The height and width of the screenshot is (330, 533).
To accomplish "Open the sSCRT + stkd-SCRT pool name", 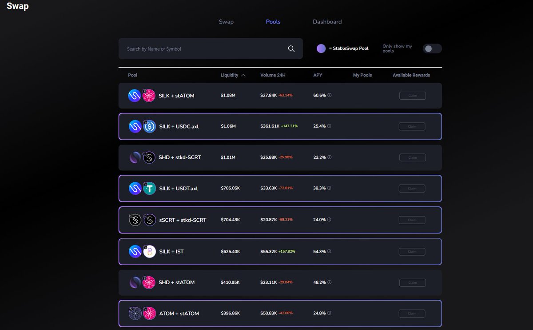I will pos(183,220).
